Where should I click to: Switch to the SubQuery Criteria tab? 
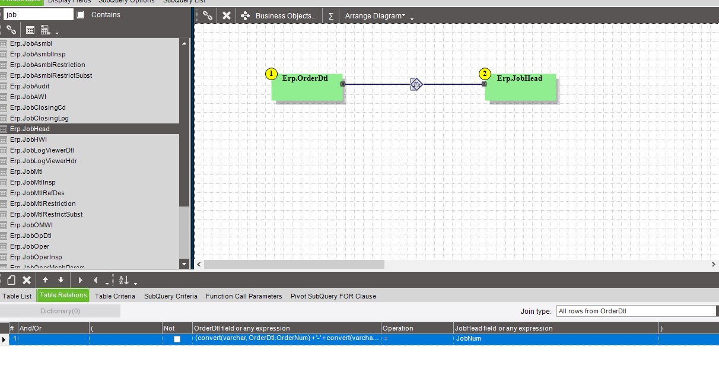click(x=171, y=296)
